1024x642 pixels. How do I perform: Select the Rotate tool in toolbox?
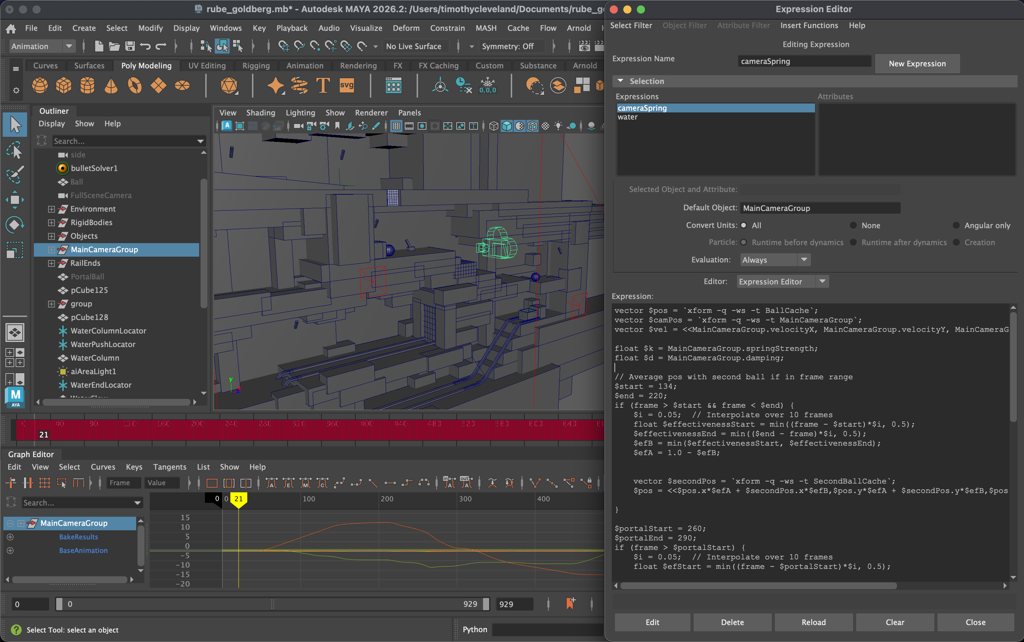point(15,224)
